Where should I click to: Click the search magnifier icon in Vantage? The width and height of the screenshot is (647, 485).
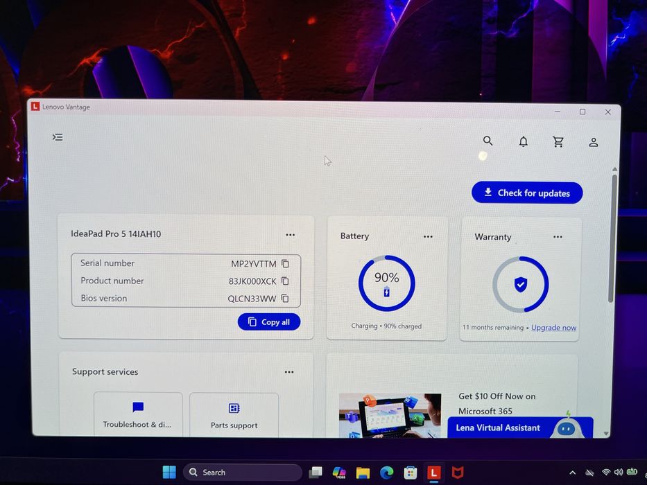click(x=488, y=141)
